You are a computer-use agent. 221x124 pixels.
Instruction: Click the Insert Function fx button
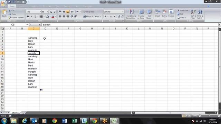click(x=40, y=24)
